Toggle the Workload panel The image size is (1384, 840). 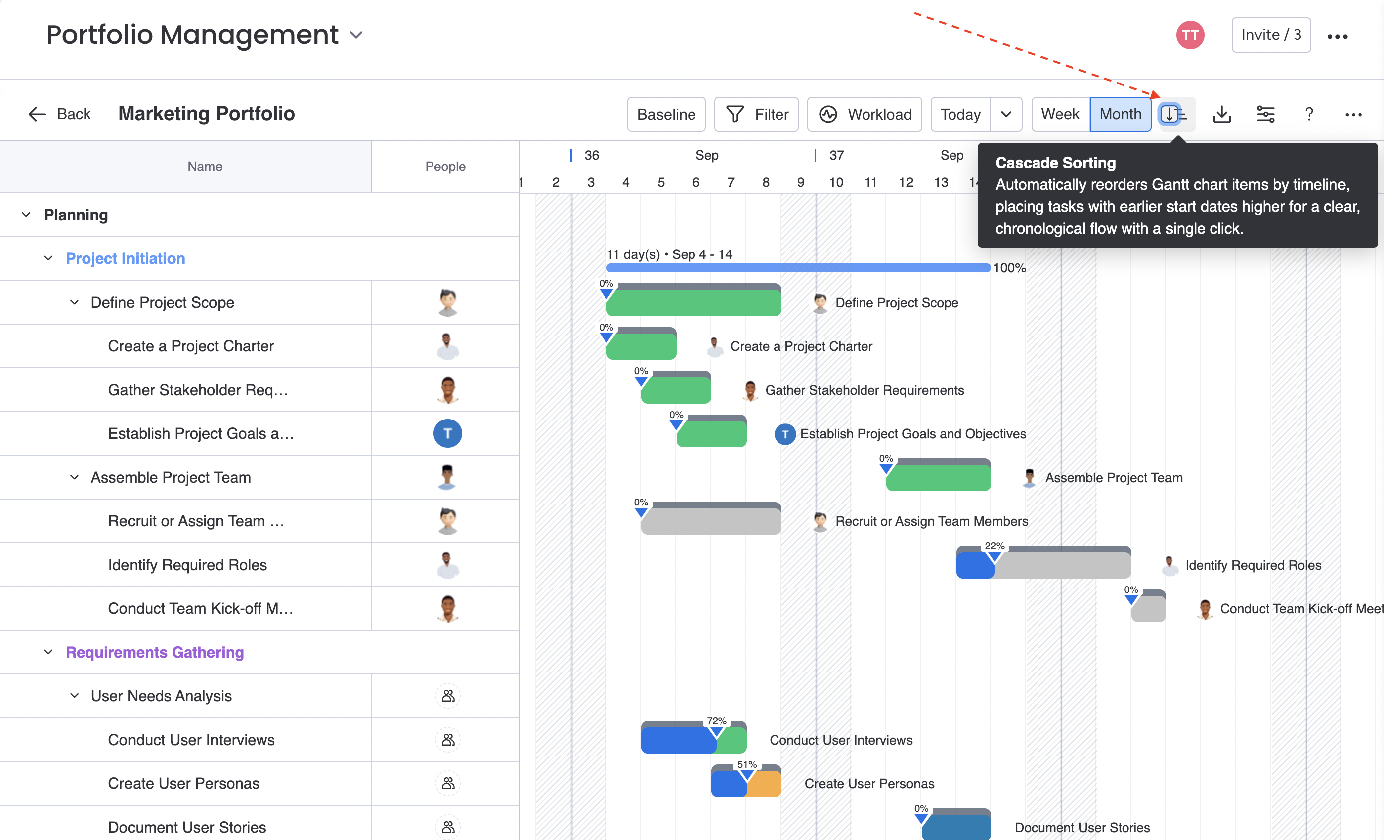864,114
